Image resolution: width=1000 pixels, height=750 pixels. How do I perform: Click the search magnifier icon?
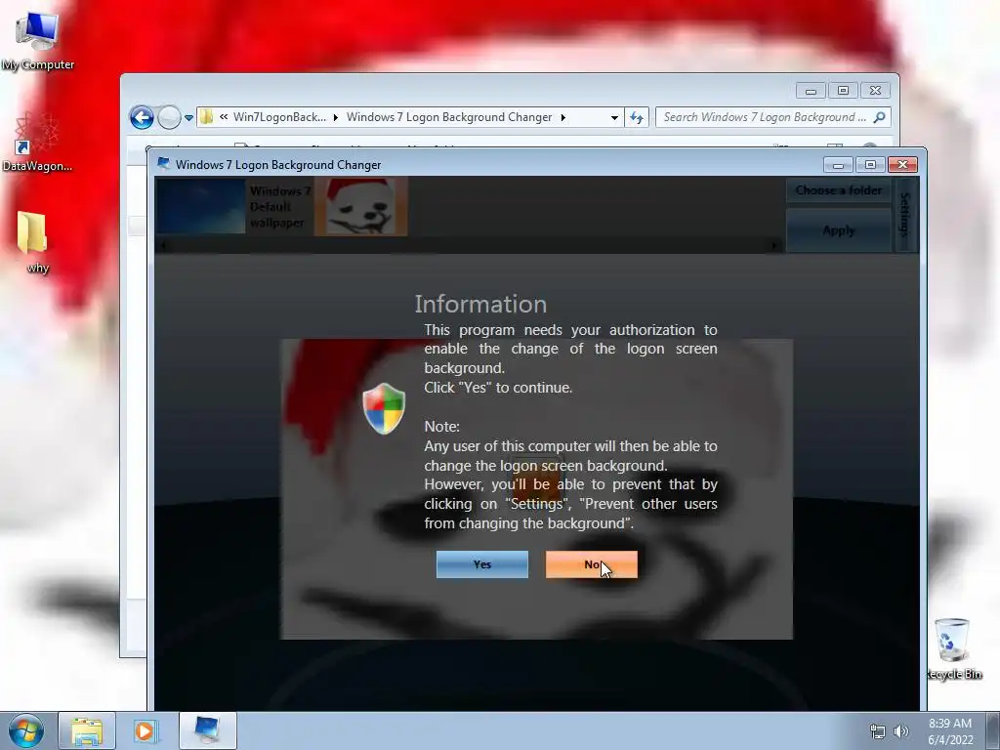click(x=880, y=117)
